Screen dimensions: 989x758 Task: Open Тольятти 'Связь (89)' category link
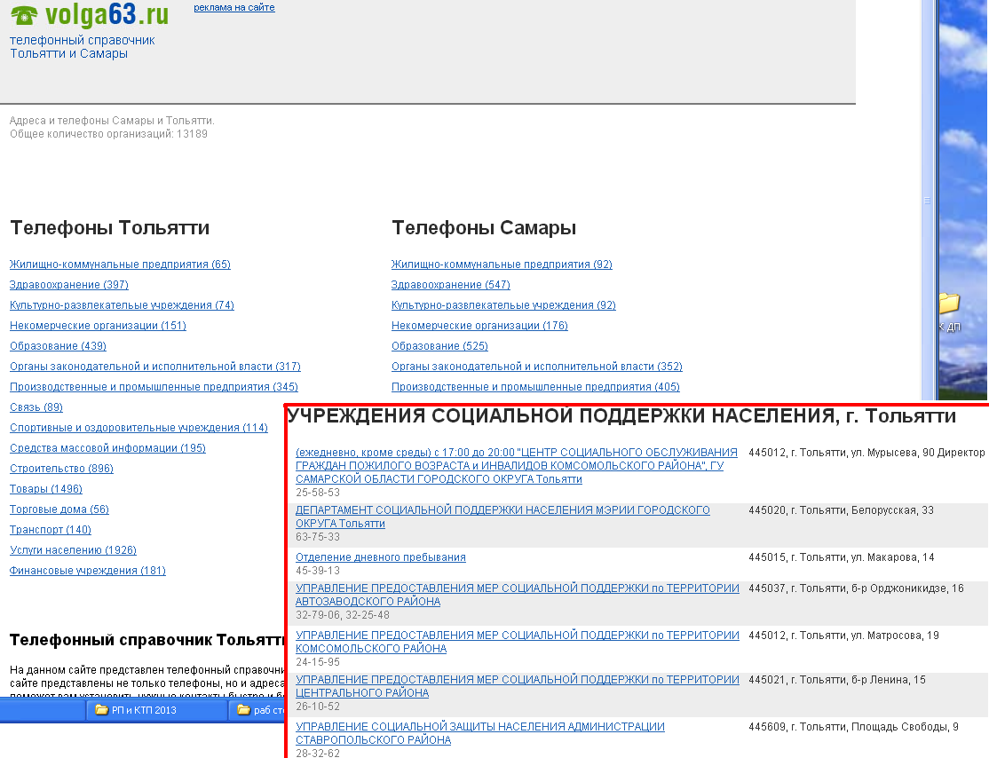pos(36,407)
